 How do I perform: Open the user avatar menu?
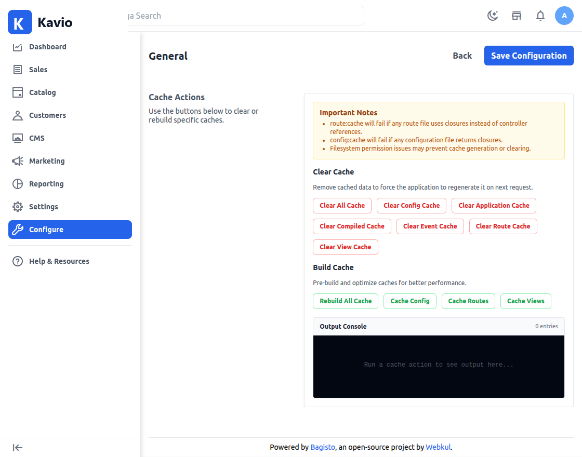(564, 16)
